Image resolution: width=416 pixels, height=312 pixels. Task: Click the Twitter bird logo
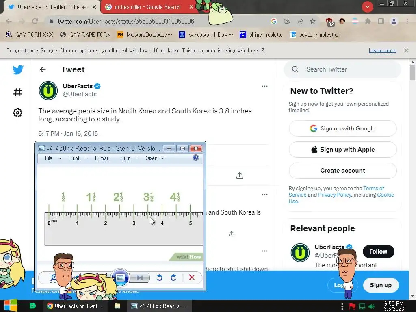18,70
